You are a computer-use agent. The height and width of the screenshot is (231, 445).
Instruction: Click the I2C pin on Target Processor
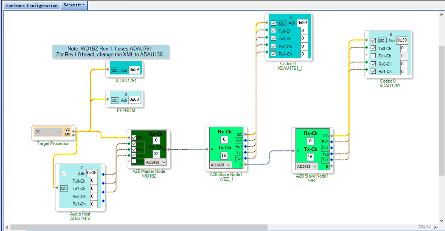(x=73, y=131)
